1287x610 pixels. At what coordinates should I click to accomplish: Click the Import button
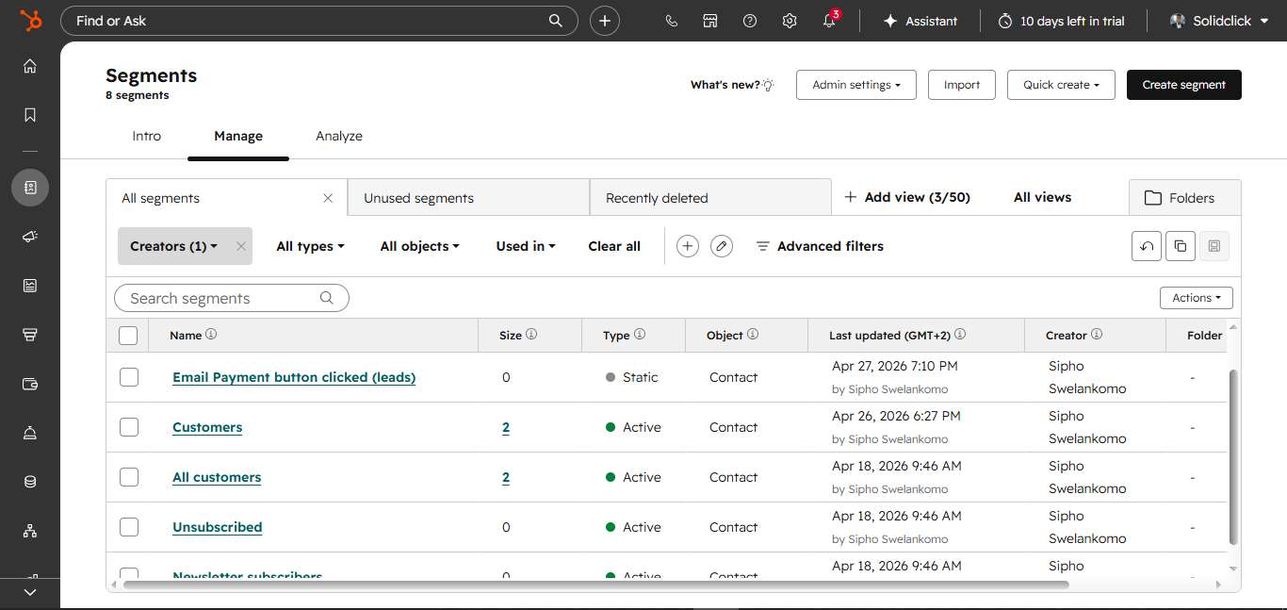point(962,85)
